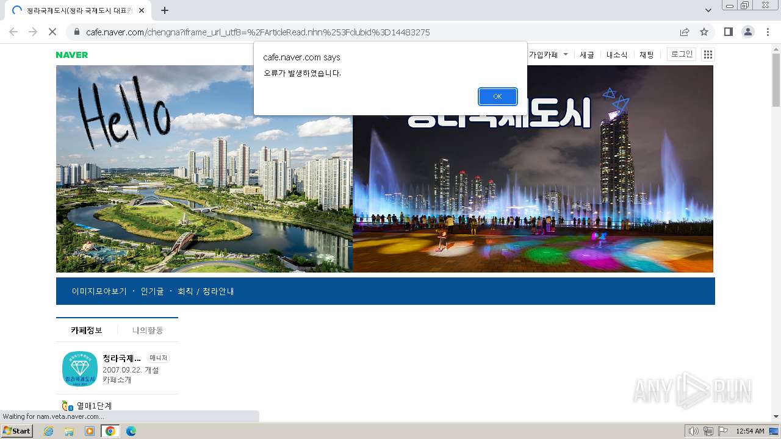The width and height of the screenshot is (781, 439).
Task: Click the 2007.09.22. 개설 date text
Action: click(131, 370)
